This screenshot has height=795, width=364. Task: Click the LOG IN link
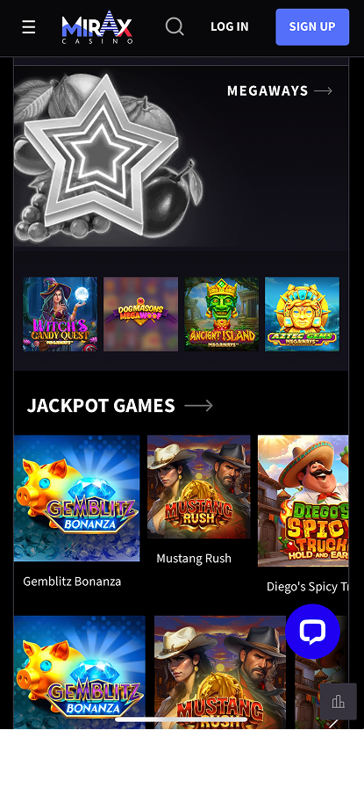229,26
